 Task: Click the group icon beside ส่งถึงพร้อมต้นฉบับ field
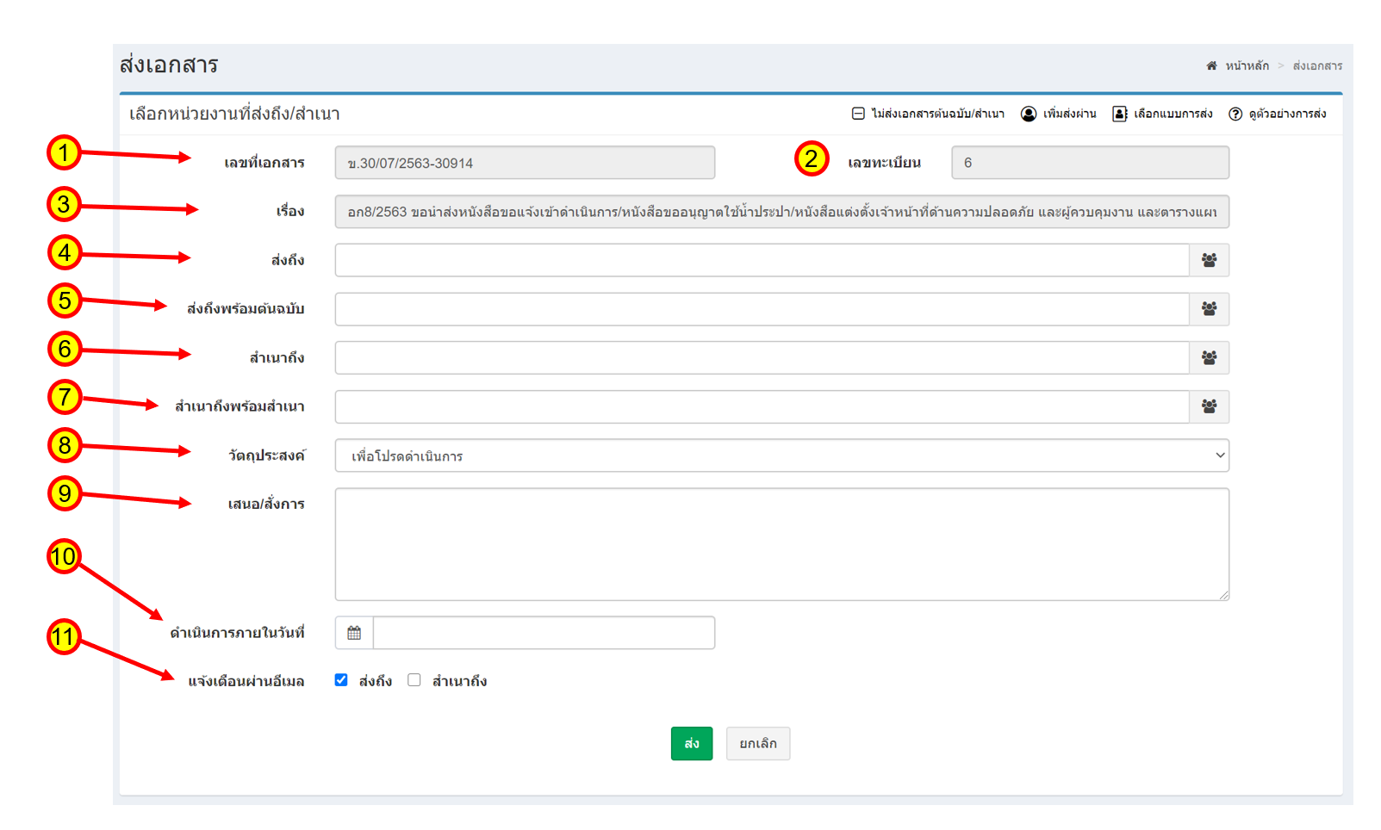[1209, 309]
